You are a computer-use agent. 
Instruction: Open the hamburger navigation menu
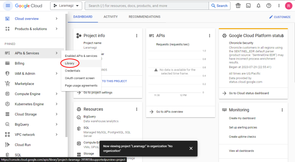8,6
